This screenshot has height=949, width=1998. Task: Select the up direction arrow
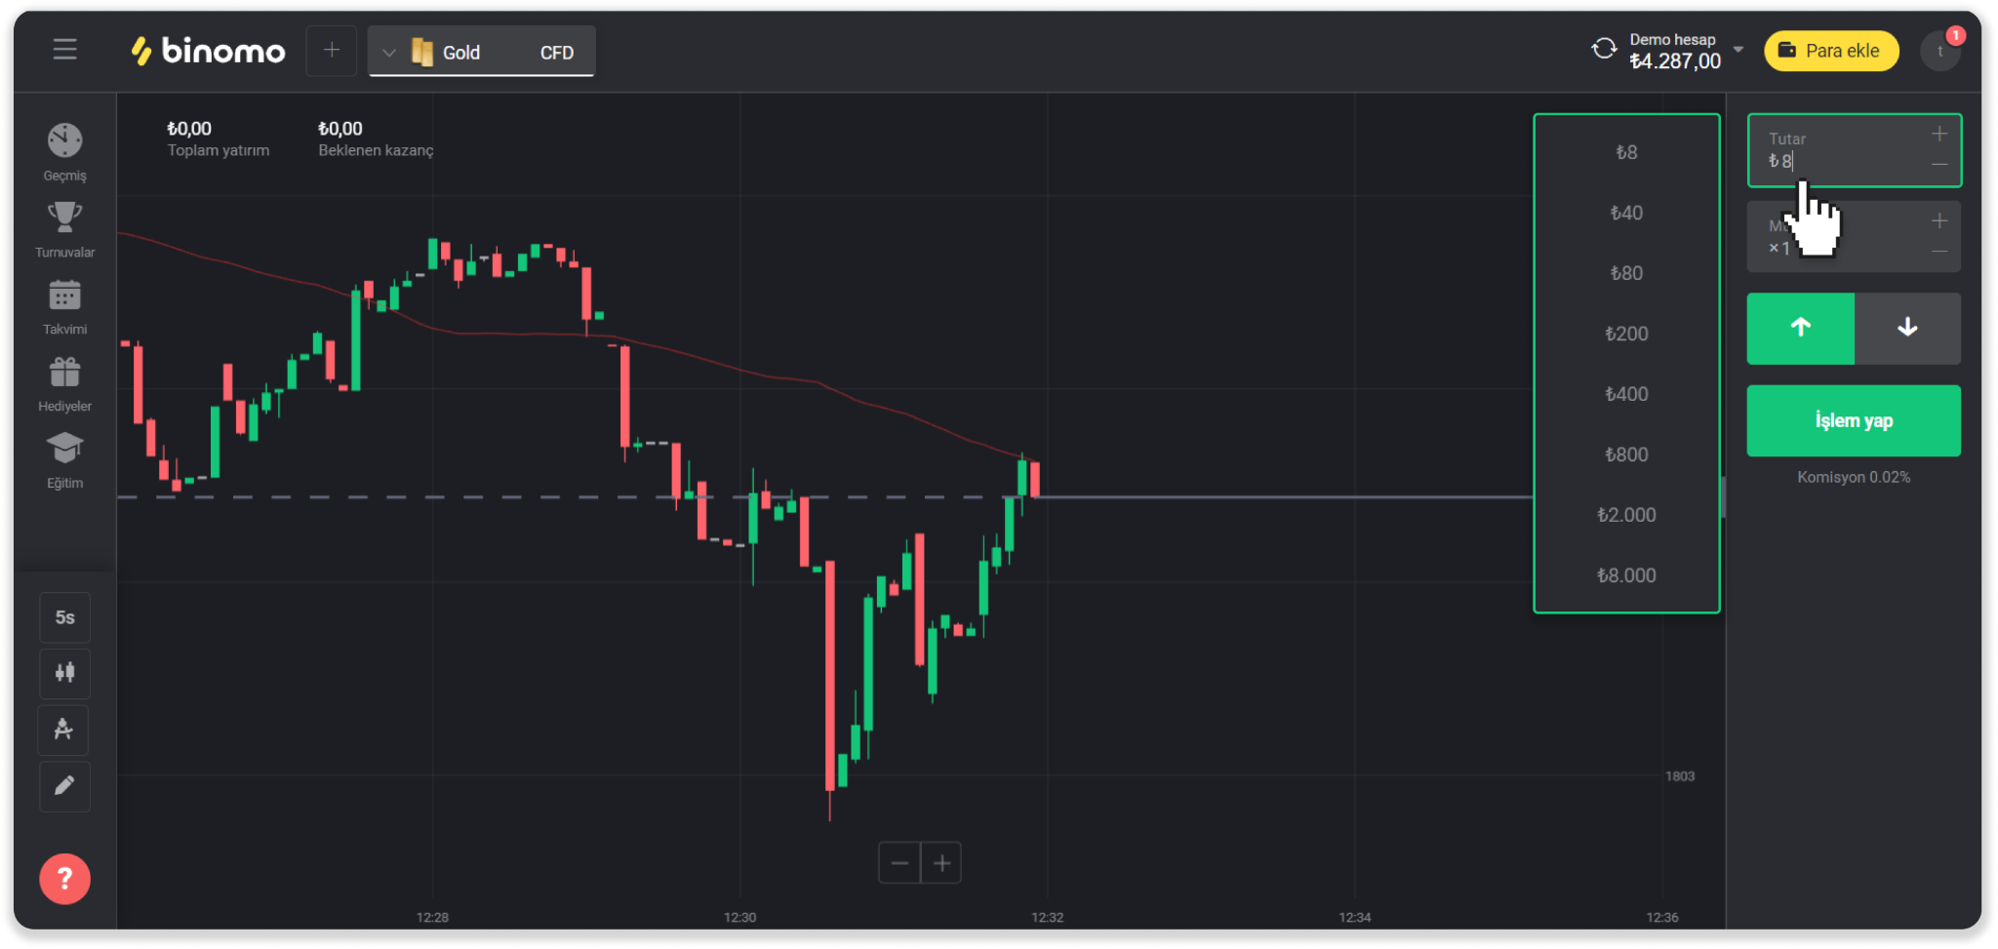1800,329
